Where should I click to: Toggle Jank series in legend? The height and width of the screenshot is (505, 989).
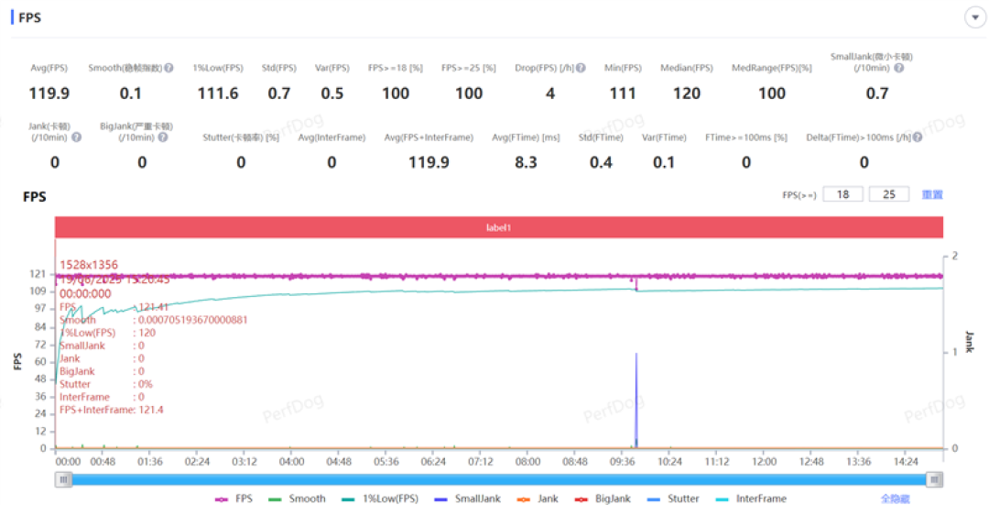pyautogui.click(x=538, y=499)
